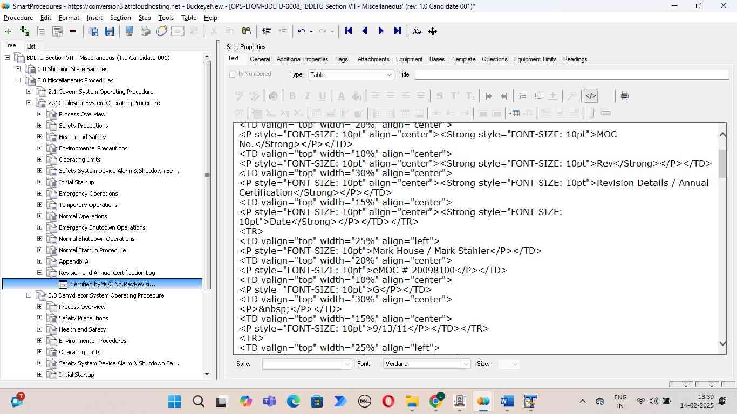737x414 pixels.
Task: Open the Procedure menu
Action: (x=18, y=18)
